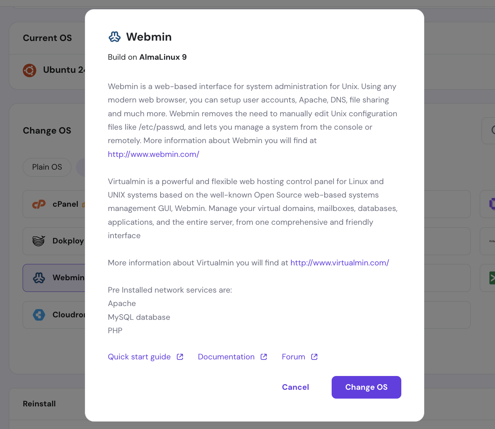Open the Quick start guide link
Image resolution: width=495 pixels, height=429 pixels.
(x=139, y=357)
